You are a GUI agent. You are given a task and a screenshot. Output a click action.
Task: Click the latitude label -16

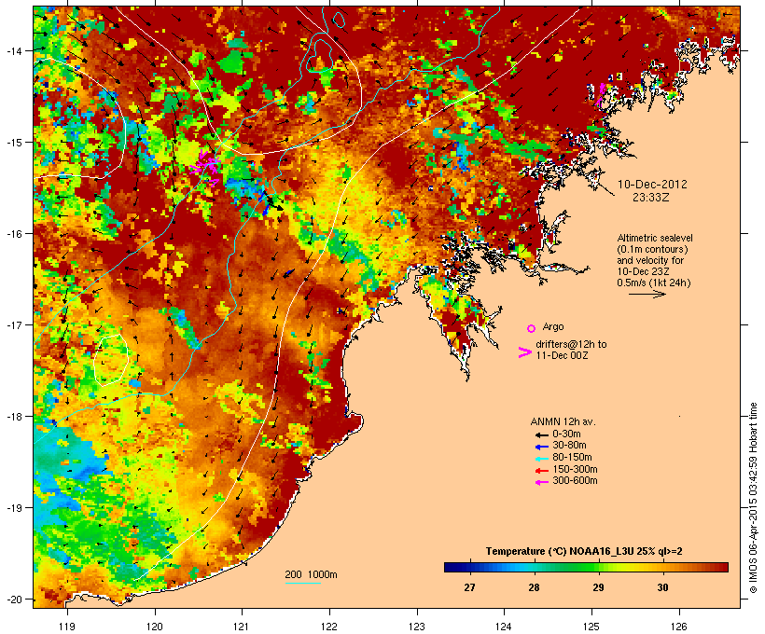click(14, 234)
